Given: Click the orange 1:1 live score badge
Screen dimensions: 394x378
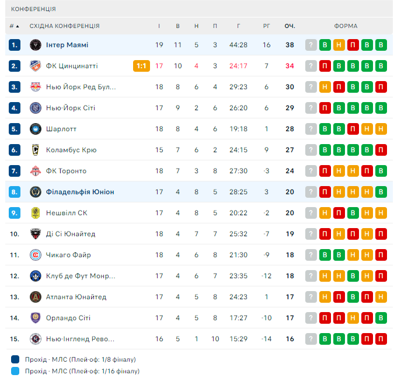Looking at the screenshot, I should [x=141, y=66].
